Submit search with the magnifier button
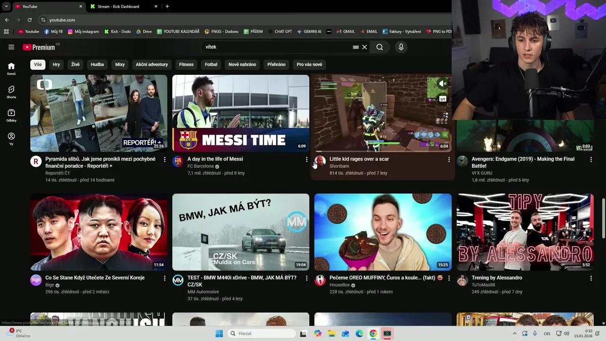This screenshot has height=341, width=606. click(380, 47)
